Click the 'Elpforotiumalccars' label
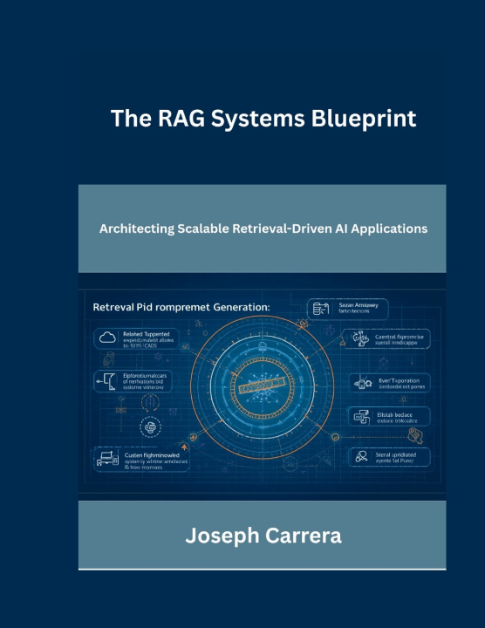This screenshot has height=628, width=485. tap(145, 376)
